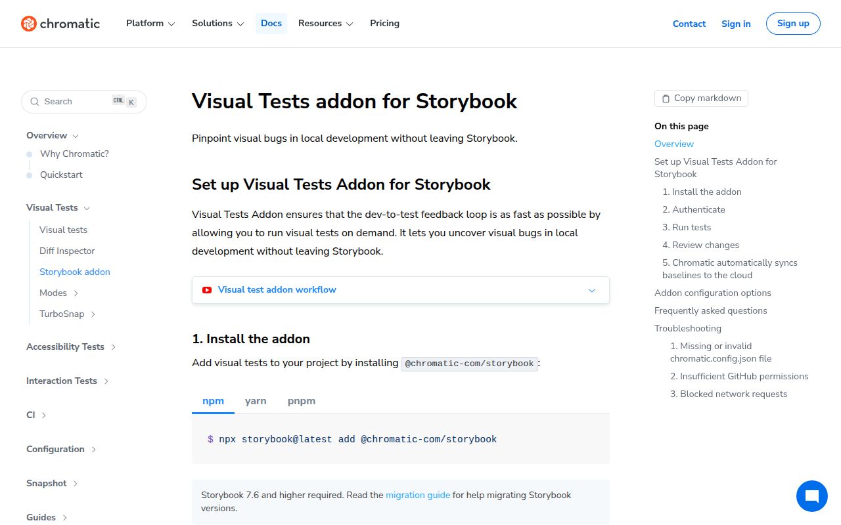Open the migration guide link
Viewport: 841px width, 525px height.
(418, 495)
